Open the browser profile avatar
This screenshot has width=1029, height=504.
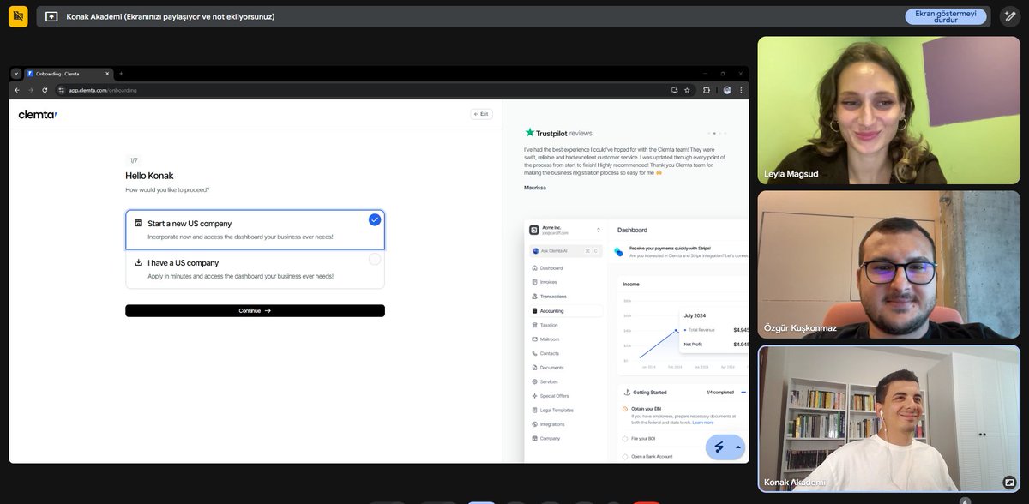click(727, 90)
